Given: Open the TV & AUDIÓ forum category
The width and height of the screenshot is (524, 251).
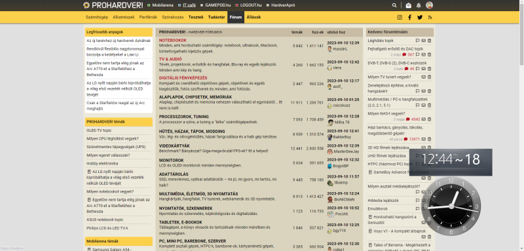Looking at the screenshot, I should tap(170, 59).
